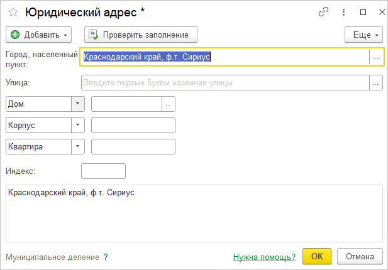Open the Корпус type dropdown
The width and height of the screenshot is (388, 270).
[x=78, y=125]
